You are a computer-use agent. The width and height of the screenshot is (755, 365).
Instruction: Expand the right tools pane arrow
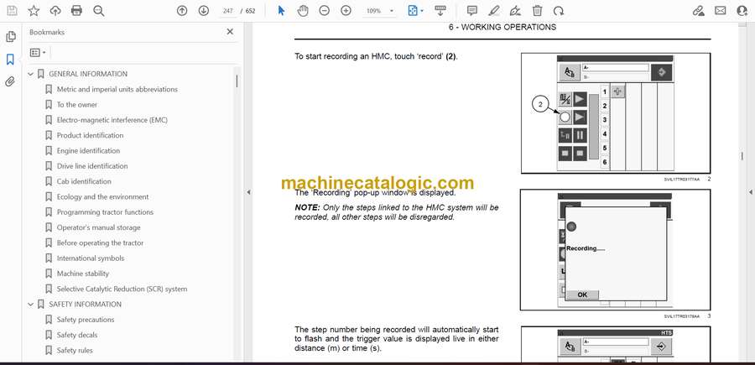tap(750, 192)
